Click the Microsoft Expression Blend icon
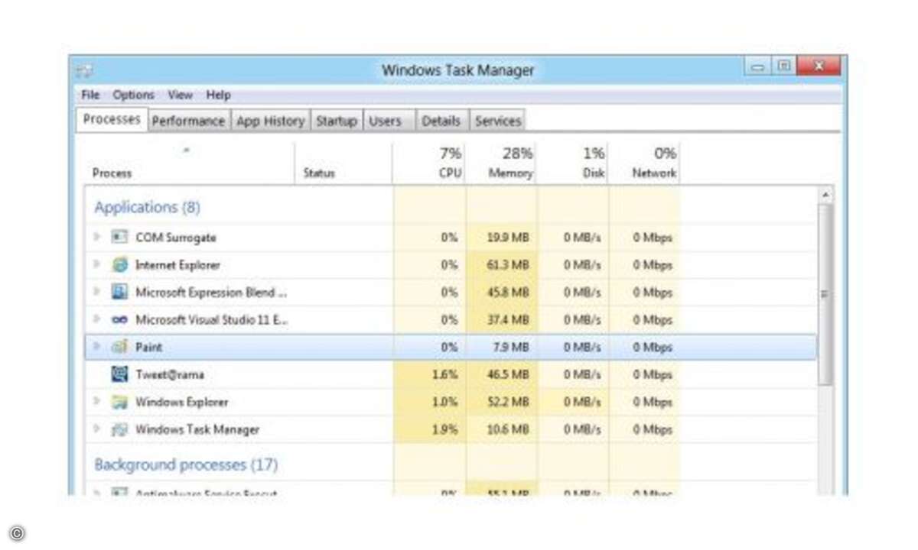This screenshot has width=918, height=550. (x=119, y=293)
